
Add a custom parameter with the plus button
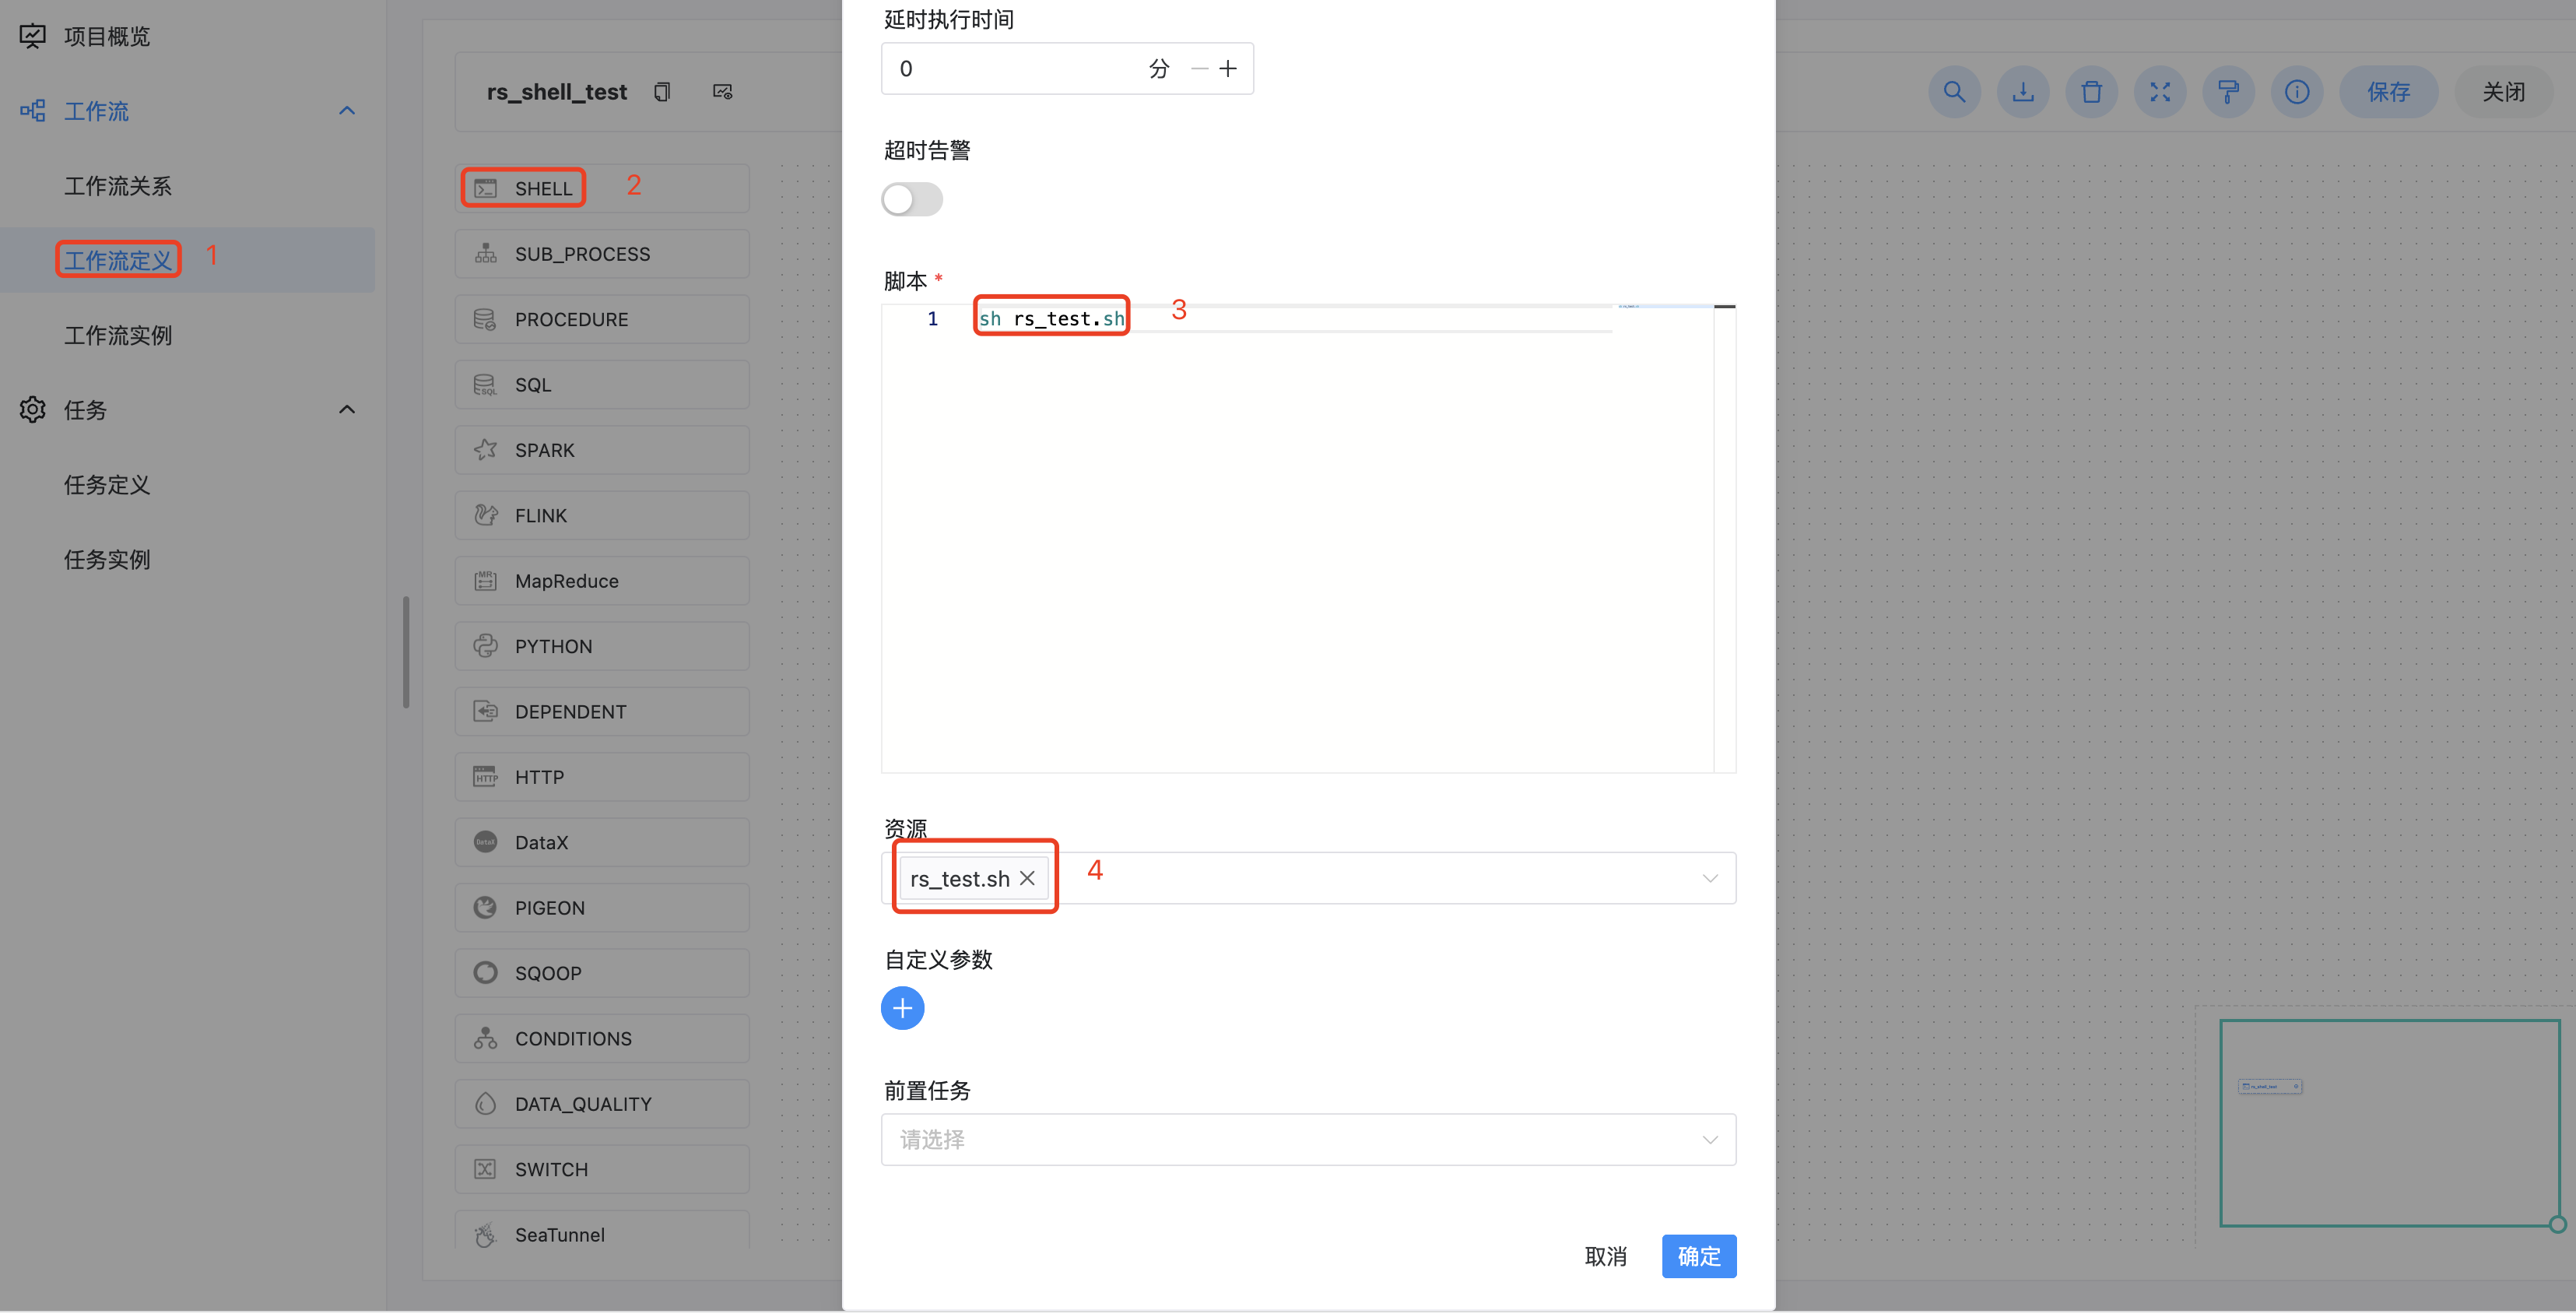tap(902, 1008)
